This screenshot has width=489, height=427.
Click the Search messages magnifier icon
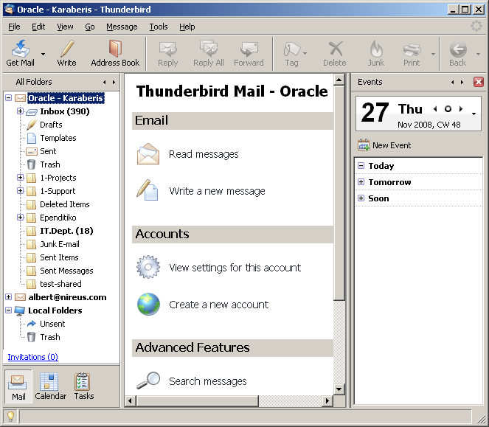click(x=148, y=381)
